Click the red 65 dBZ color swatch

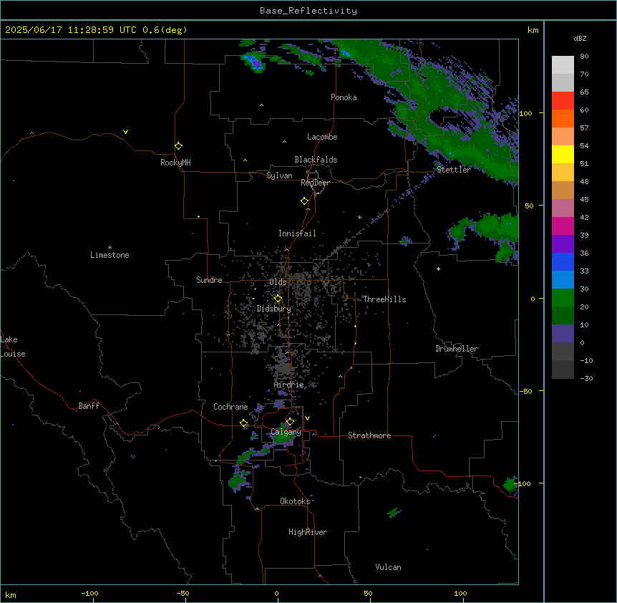coord(563,100)
